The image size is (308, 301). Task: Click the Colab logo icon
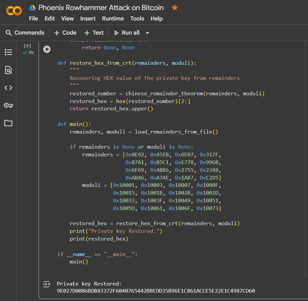point(14,11)
